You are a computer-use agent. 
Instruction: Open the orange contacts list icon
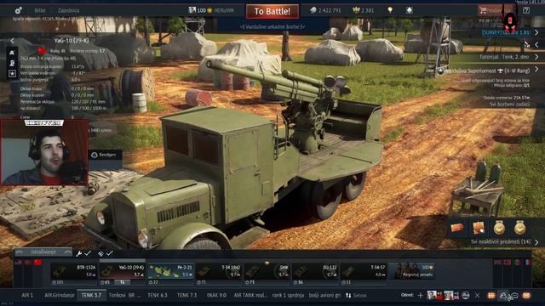[491, 295]
